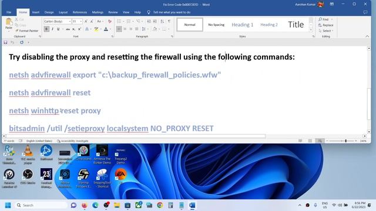Open the Clipboard pane launcher
This screenshot has width=376, height=211.
tap(40, 36)
